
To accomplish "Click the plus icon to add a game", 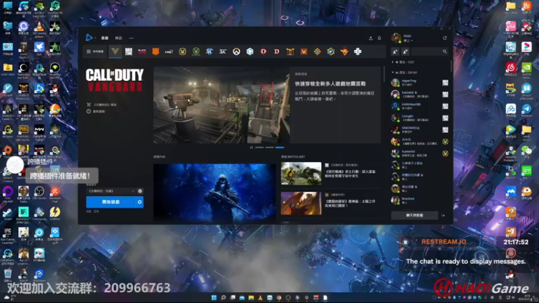I will 358,52.
